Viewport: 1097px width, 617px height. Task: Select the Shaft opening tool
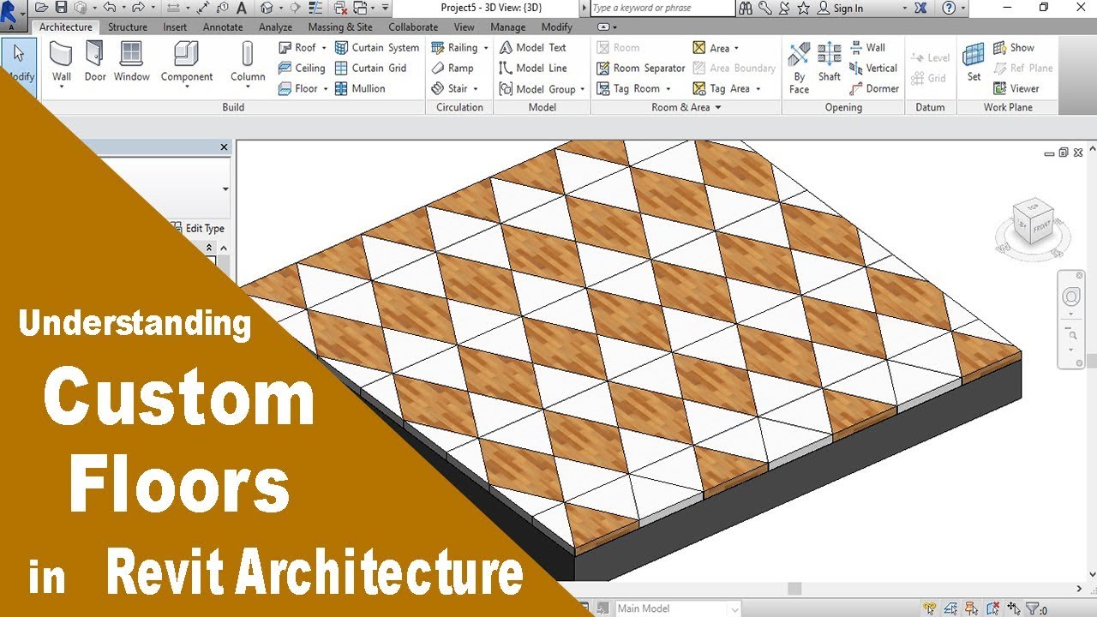coord(830,63)
